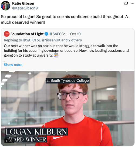Play the Logan Kilburn video
This screenshot has height=147, width=135.
(68, 108)
